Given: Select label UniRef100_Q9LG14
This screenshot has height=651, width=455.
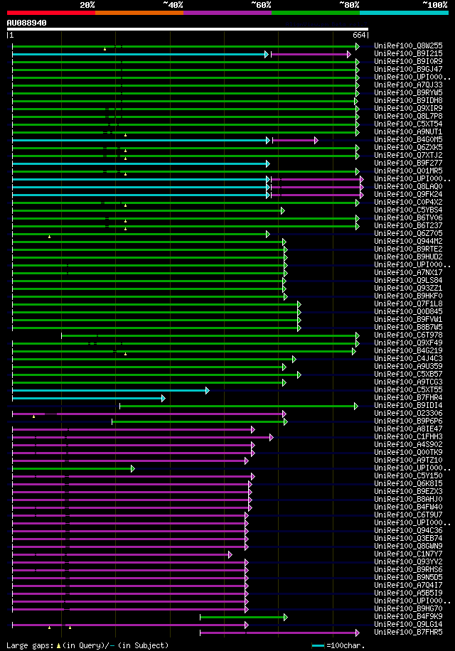Looking at the screenshot, I should click(408, 625).
